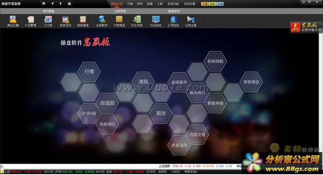Open the 期货 hexagon tile
This screenshot has height=175, width=323.
[161, 113]
